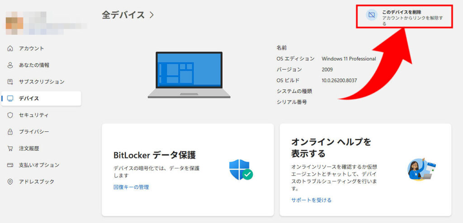Click the padlock icon beside プライバシー

pyautogui.click(x=10, y=132)
